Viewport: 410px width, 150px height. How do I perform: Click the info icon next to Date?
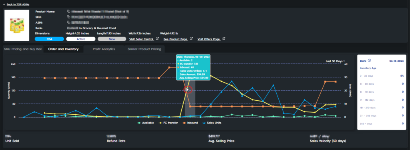(x=369, y=61)
